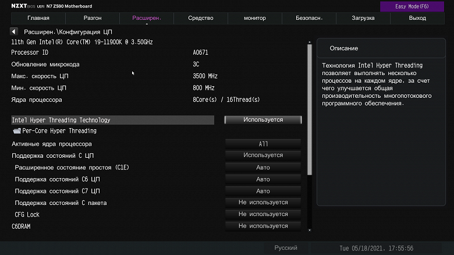
Task: Click the scrollbar up arrow
Action: [x=310, y=42]
